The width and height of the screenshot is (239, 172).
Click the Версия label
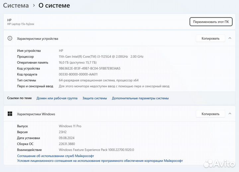tap(22, 132)
